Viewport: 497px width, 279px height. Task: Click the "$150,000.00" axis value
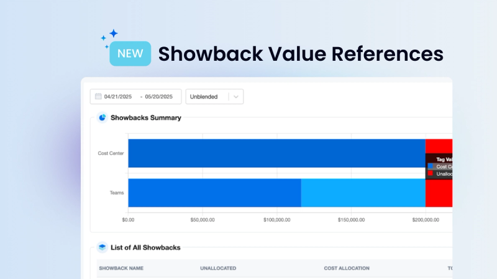tap(351, 220)
